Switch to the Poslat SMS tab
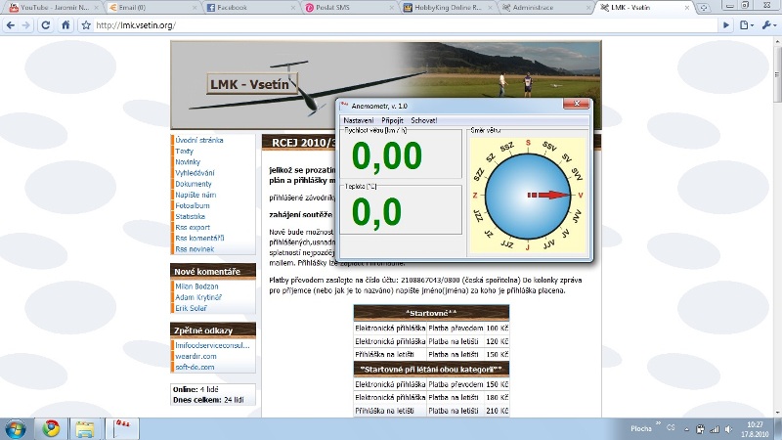This screenshot has width=782, height=440. pyautogui.click(x=349, y=8)
